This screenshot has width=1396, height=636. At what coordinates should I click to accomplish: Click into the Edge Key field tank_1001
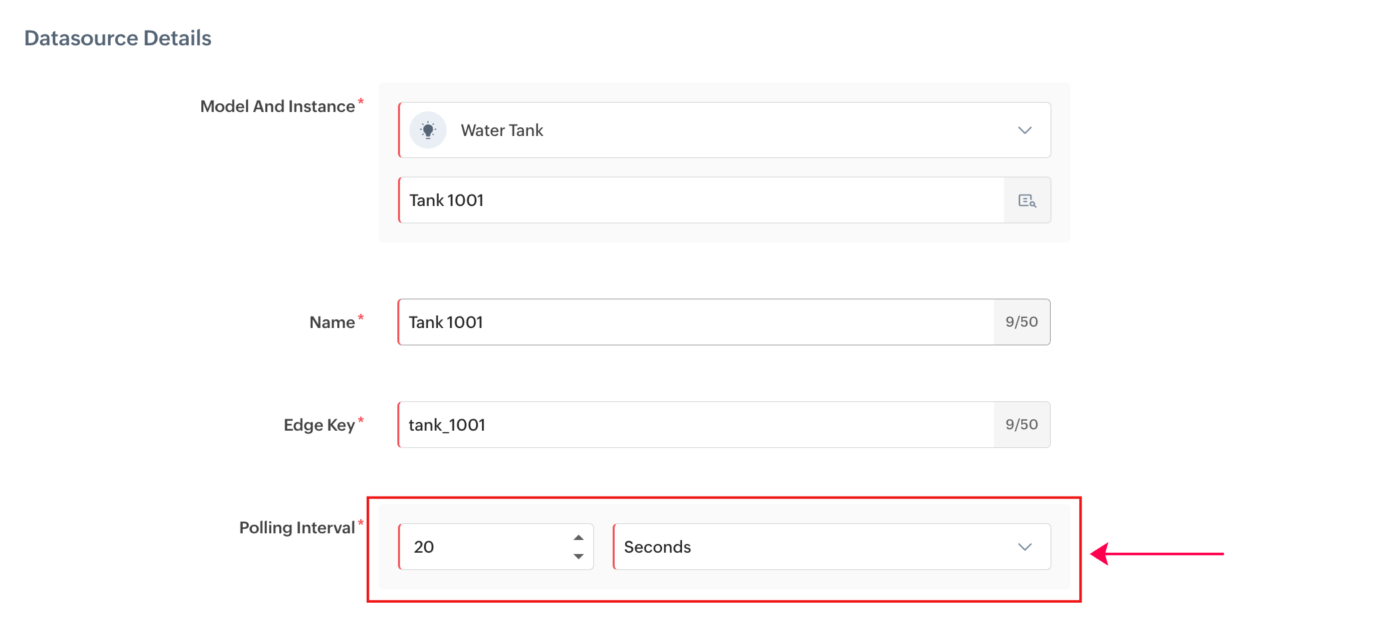click(696, 425)
